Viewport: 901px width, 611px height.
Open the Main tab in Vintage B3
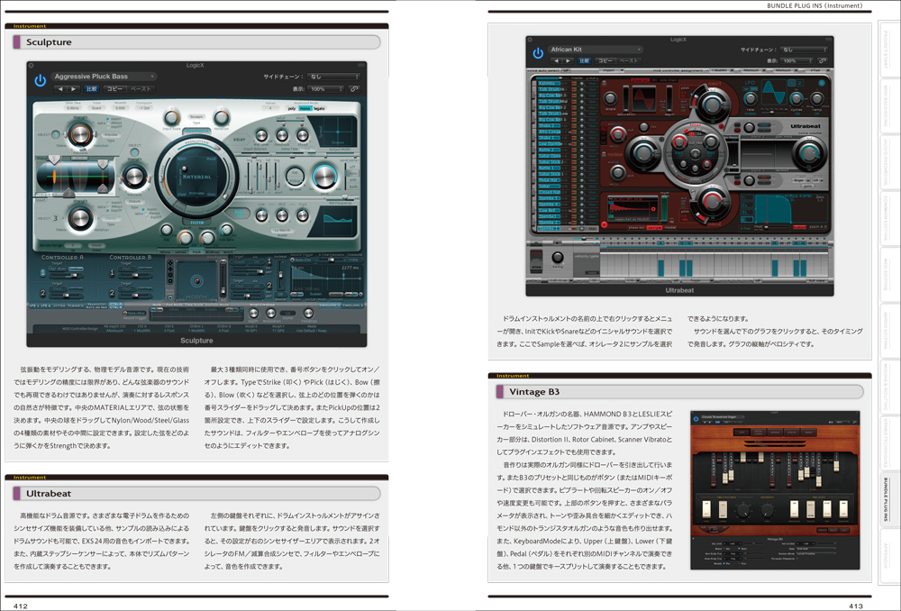(x=742, y=433)
